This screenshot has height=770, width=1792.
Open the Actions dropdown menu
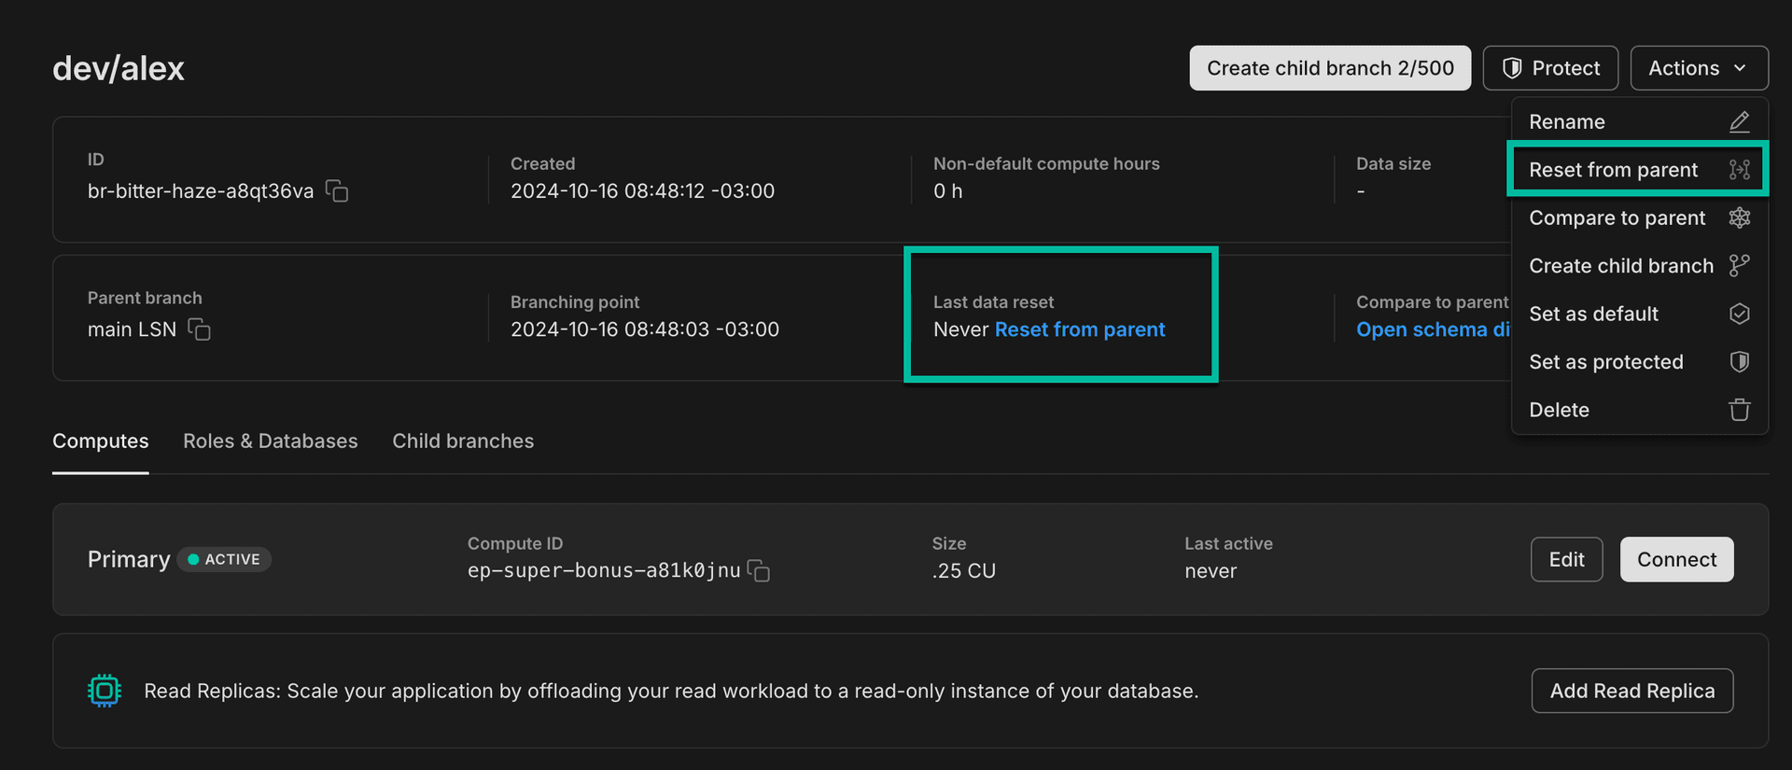point(1698,68)
